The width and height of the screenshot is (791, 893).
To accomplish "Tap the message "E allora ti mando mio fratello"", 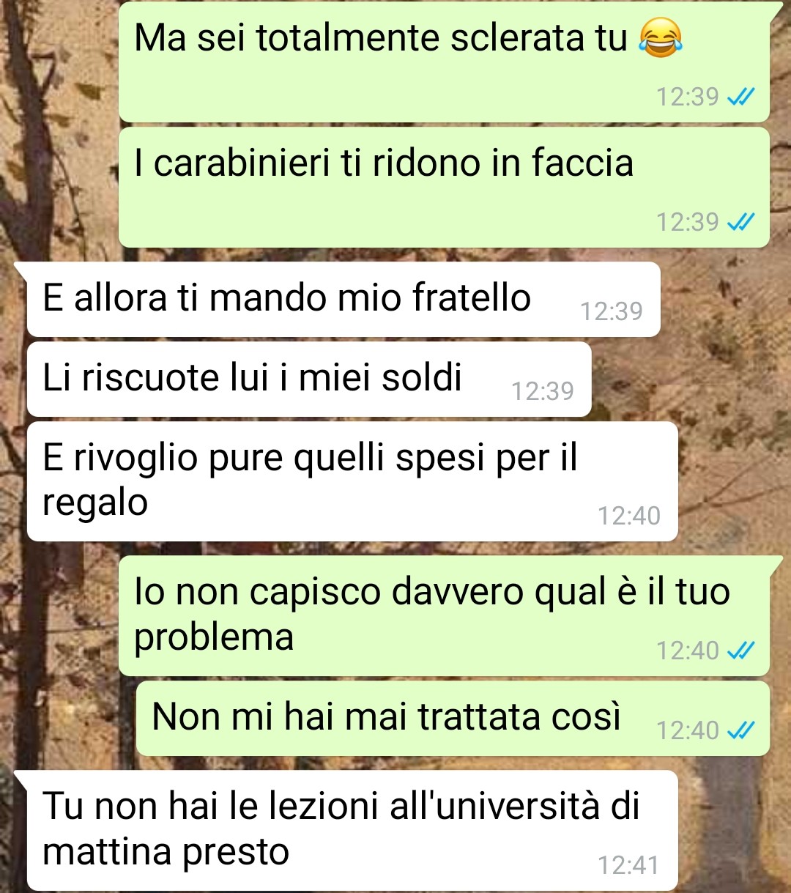I will [x=343, y=300].
